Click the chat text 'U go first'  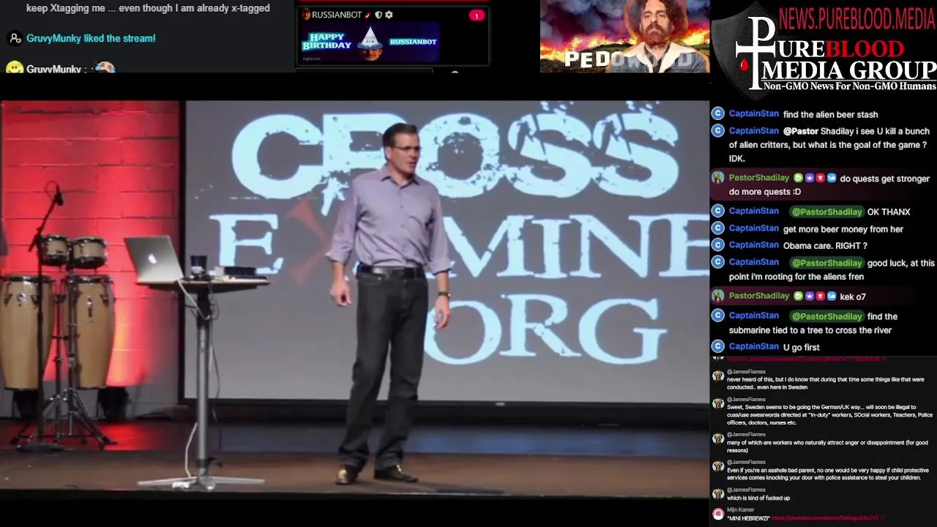pos(801,347)
